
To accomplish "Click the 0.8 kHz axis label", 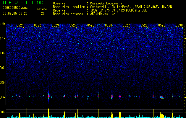I will (2, 83).
